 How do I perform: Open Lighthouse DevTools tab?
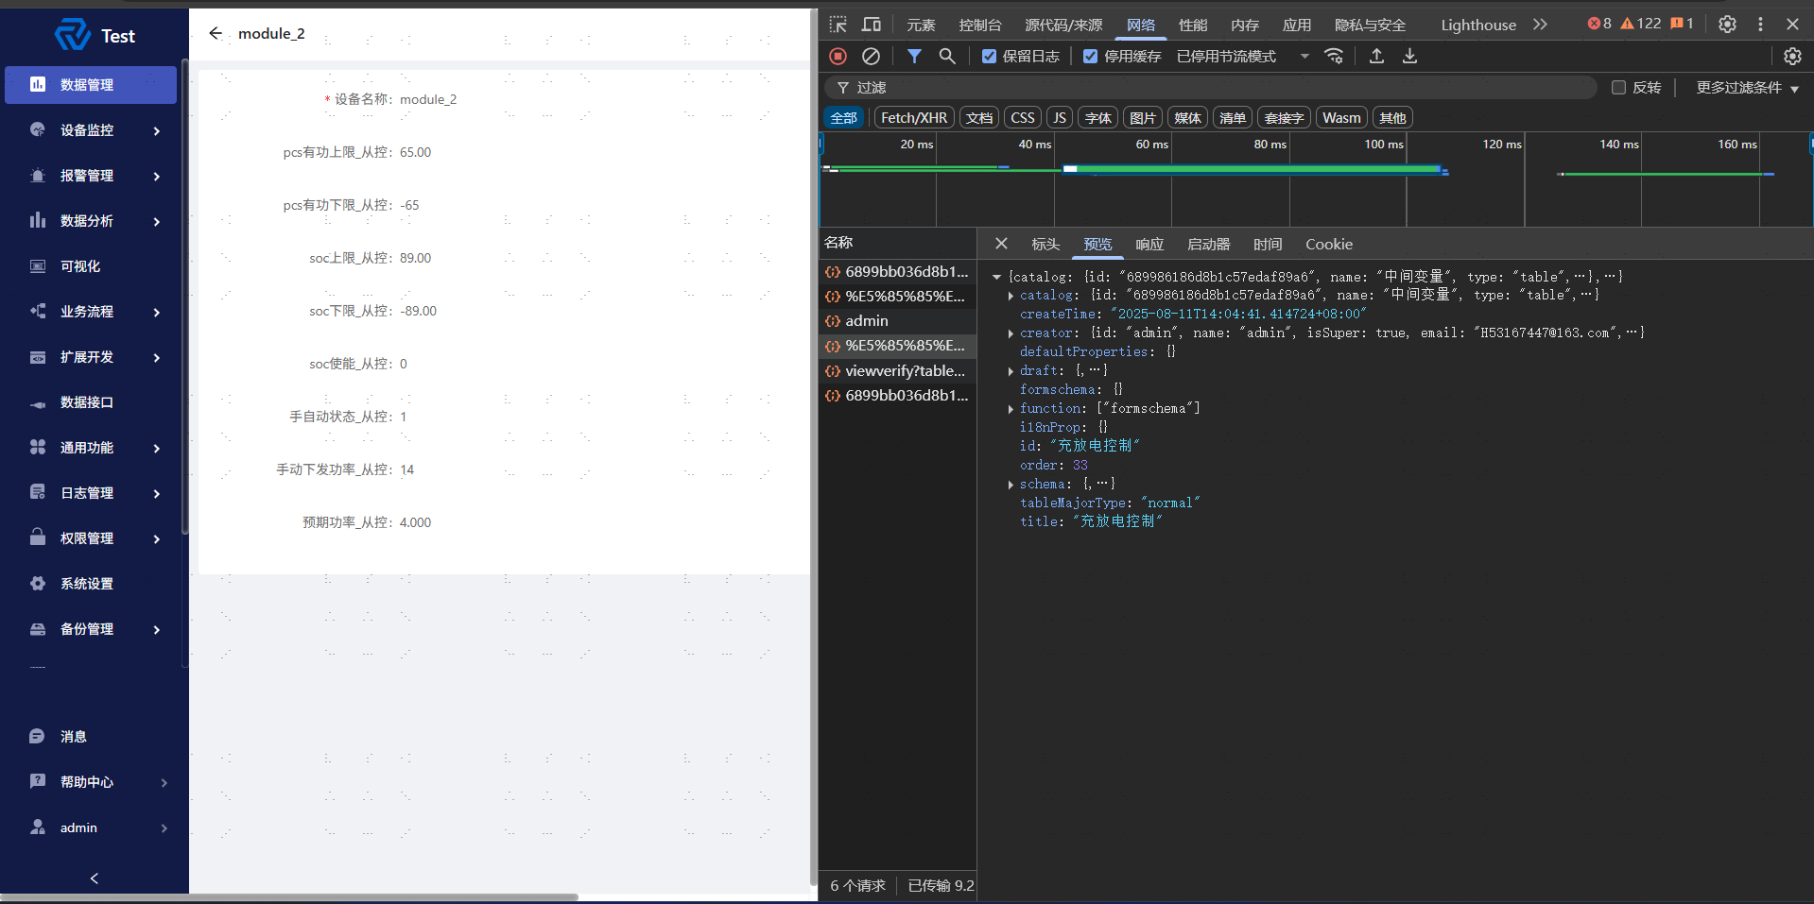tap(1478, 25)
